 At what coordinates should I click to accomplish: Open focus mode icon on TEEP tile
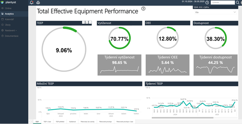(x=87, y=22)
